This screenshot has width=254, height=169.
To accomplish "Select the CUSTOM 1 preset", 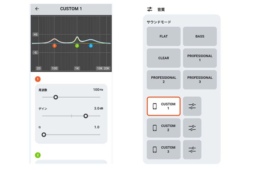I will [164, 106].
